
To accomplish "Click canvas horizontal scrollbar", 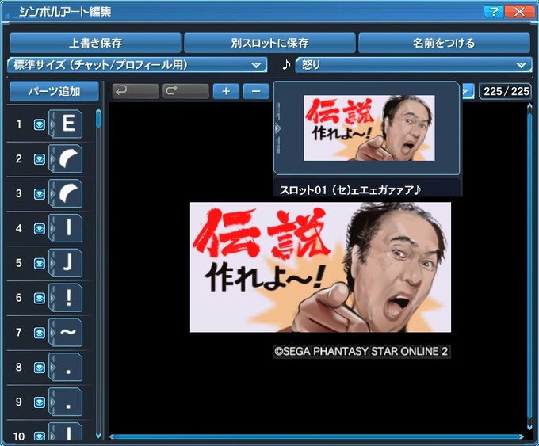I will (316, 436).
